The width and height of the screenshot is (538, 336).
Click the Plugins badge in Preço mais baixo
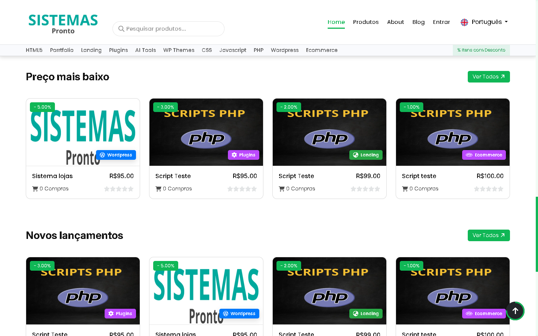click(243, 155)
